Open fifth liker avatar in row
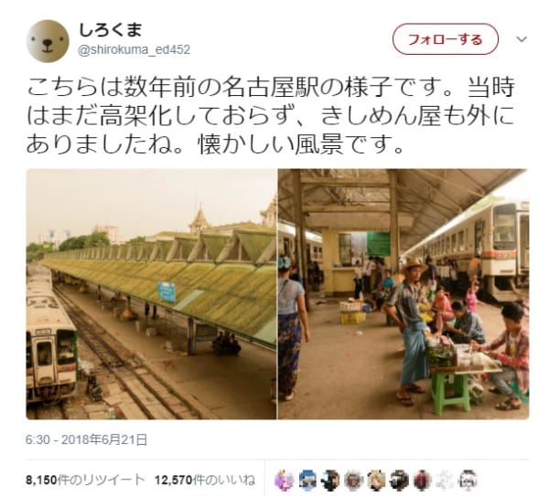Image resolution: width=549 pixels, height=496 pixels. tap(376, 480)
